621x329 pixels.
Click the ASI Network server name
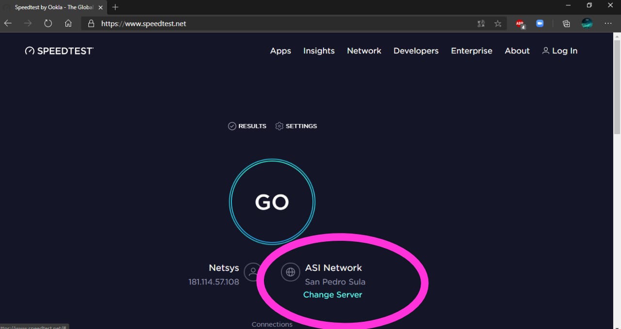(x=333, y=268)
